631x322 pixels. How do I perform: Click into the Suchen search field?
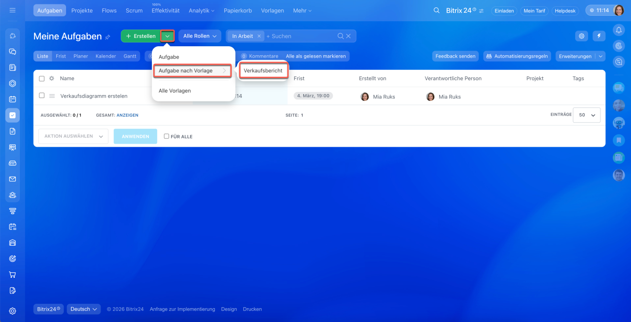(x=300, y=36)
